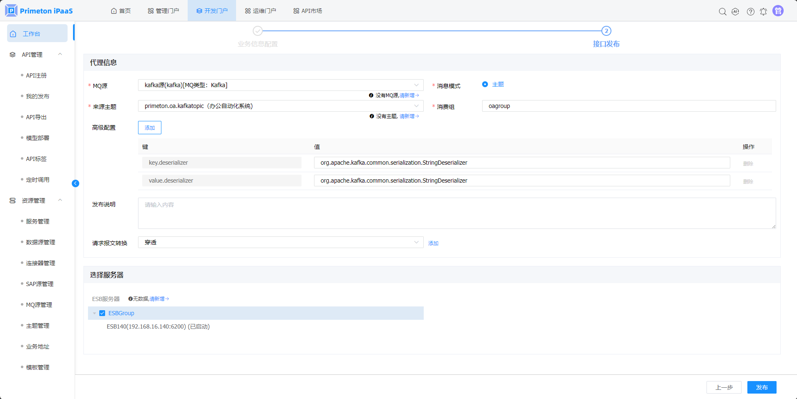Screen dimensions: 797x399
Task: Collapse the API管理 sidebar section
Action: (x=60, y=55)
